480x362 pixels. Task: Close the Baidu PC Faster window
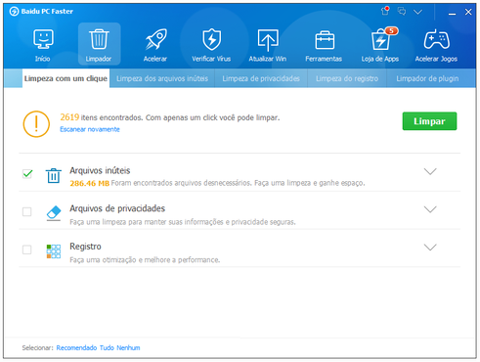(x=468, y=12)
